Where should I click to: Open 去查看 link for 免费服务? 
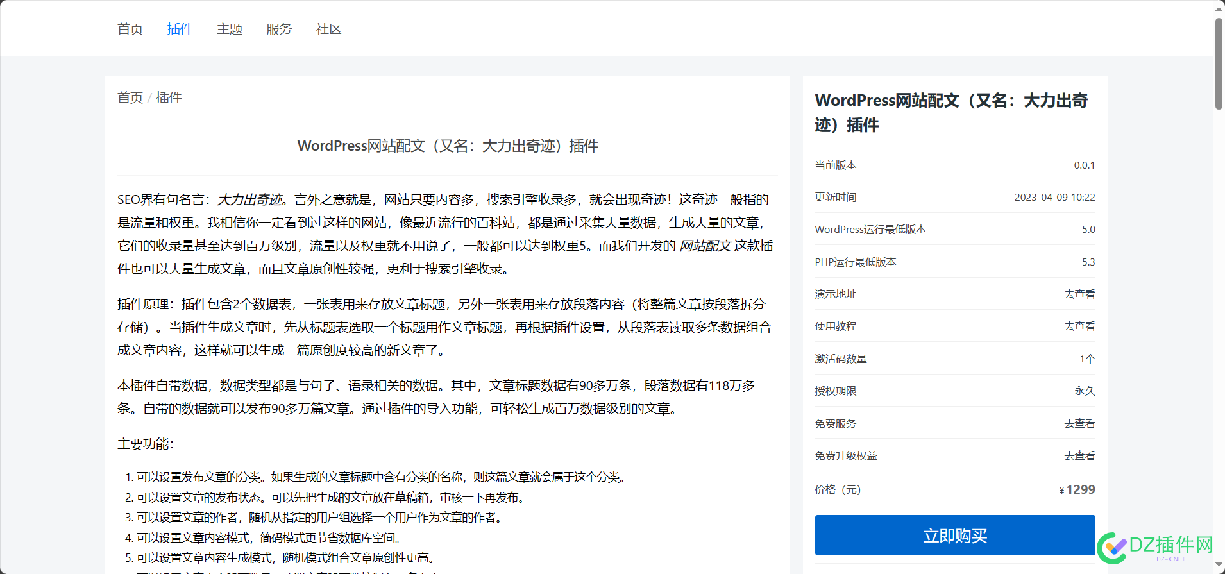[1079, 423]
